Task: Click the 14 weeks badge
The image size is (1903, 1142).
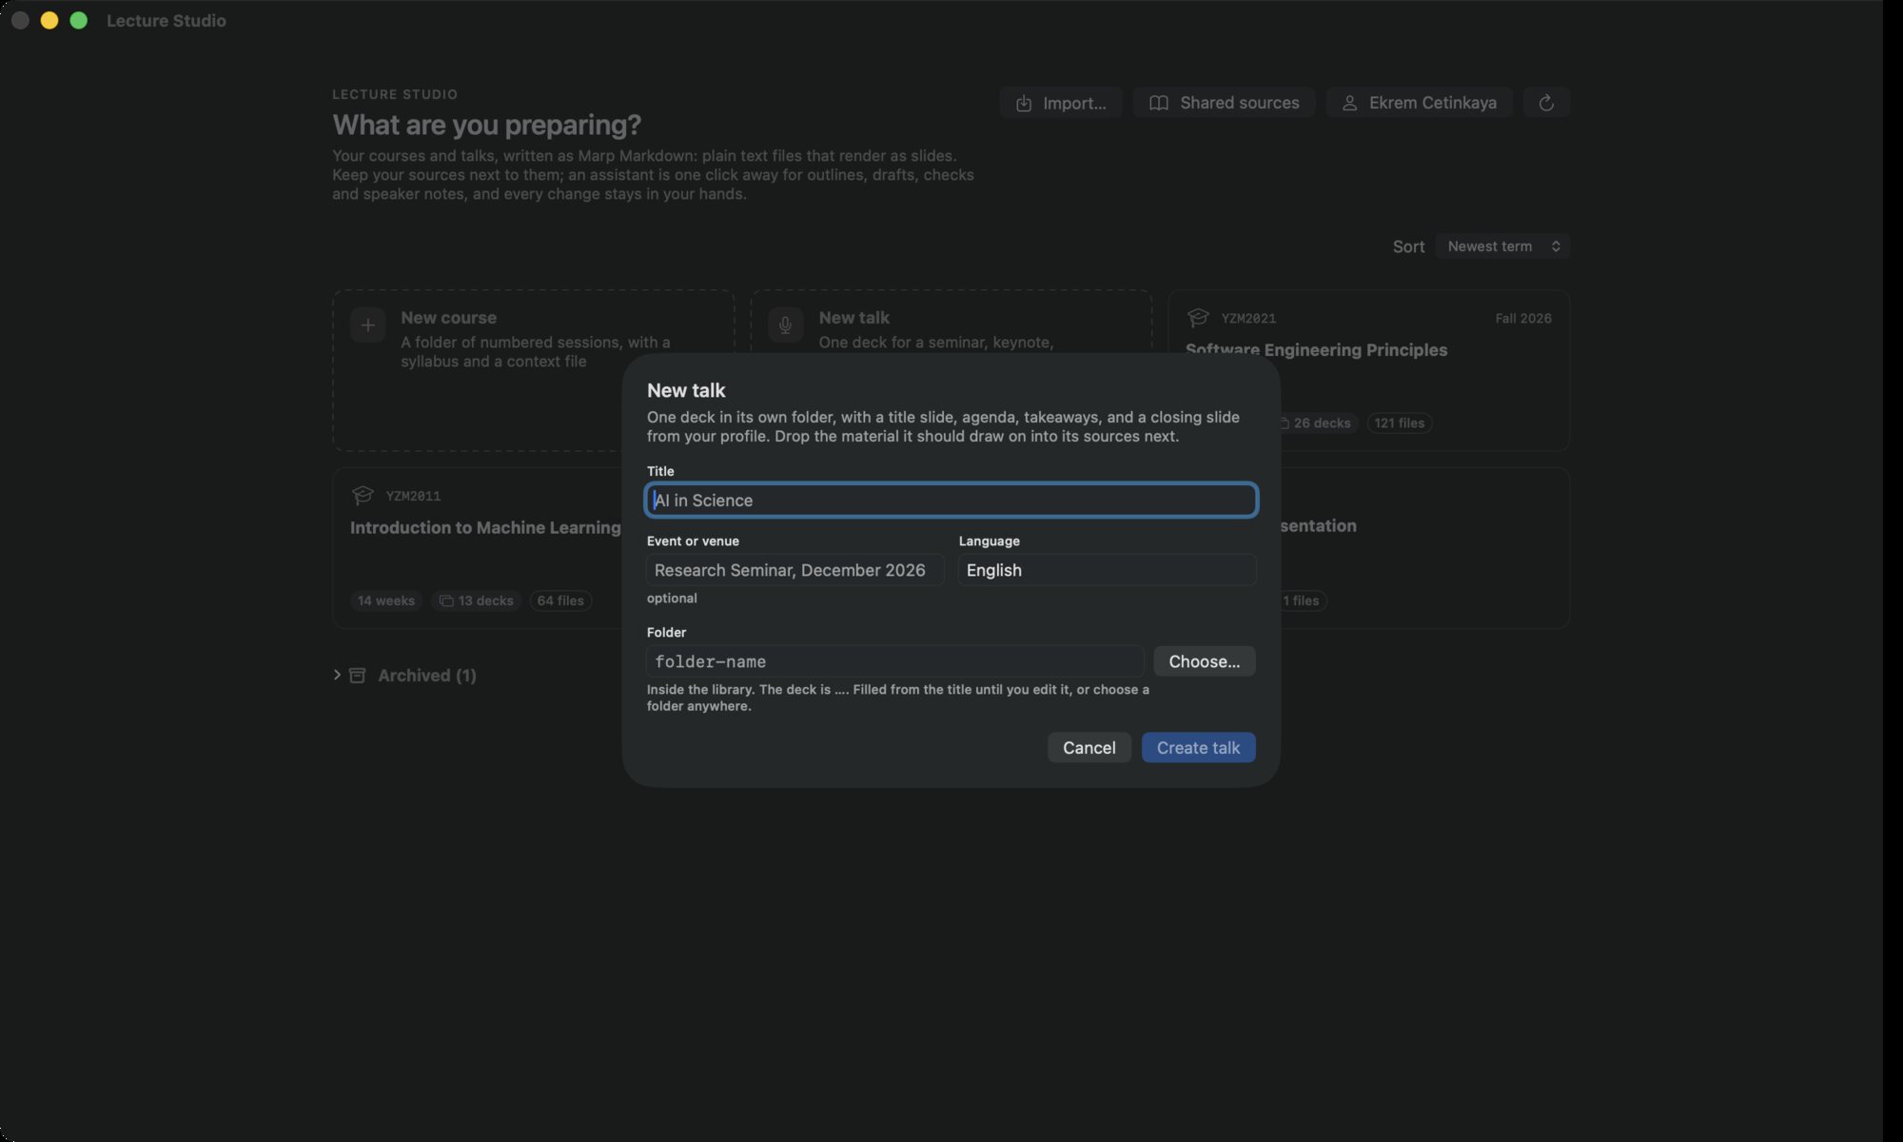Action: (386, 601)
